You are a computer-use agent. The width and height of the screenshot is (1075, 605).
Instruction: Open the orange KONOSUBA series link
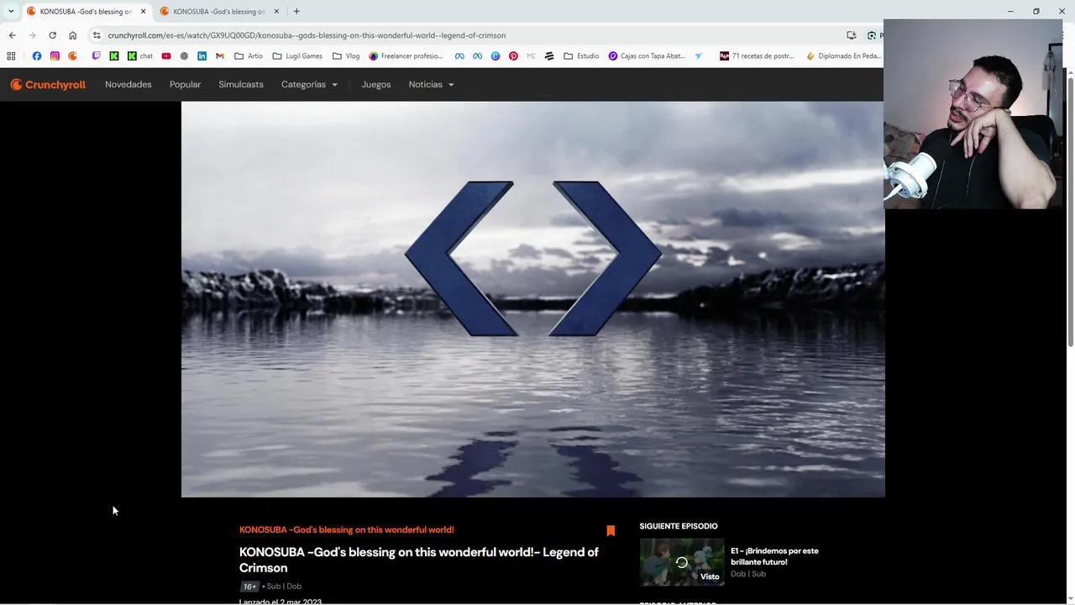346,529
